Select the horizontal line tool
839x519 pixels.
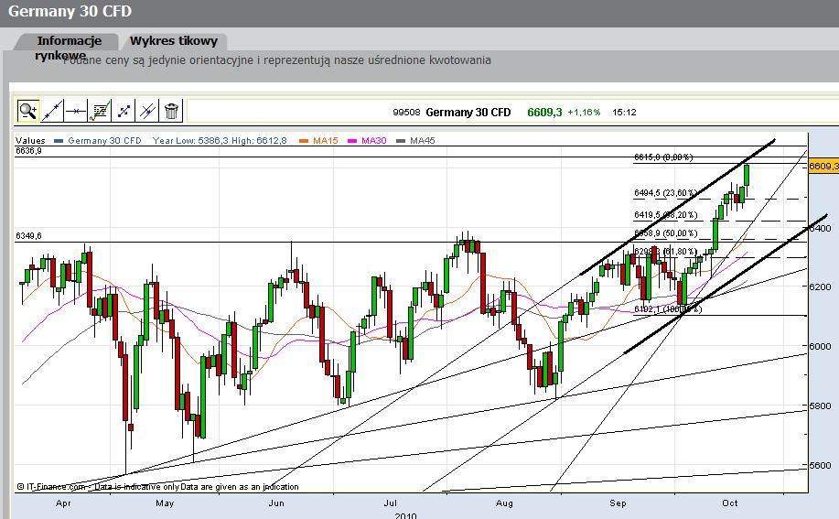76,111
